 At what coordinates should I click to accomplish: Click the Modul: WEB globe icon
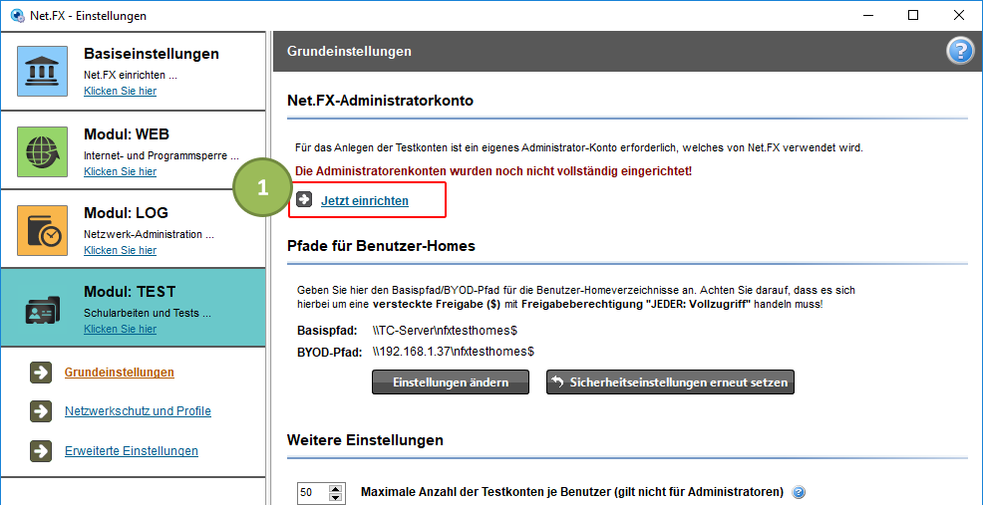click(42, 151)
